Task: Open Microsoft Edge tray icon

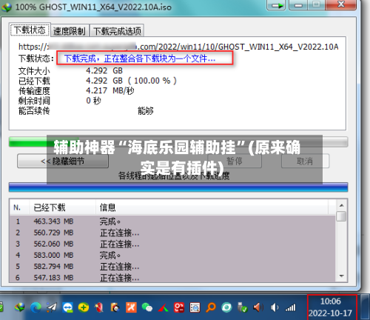Action: pos(36,307)
